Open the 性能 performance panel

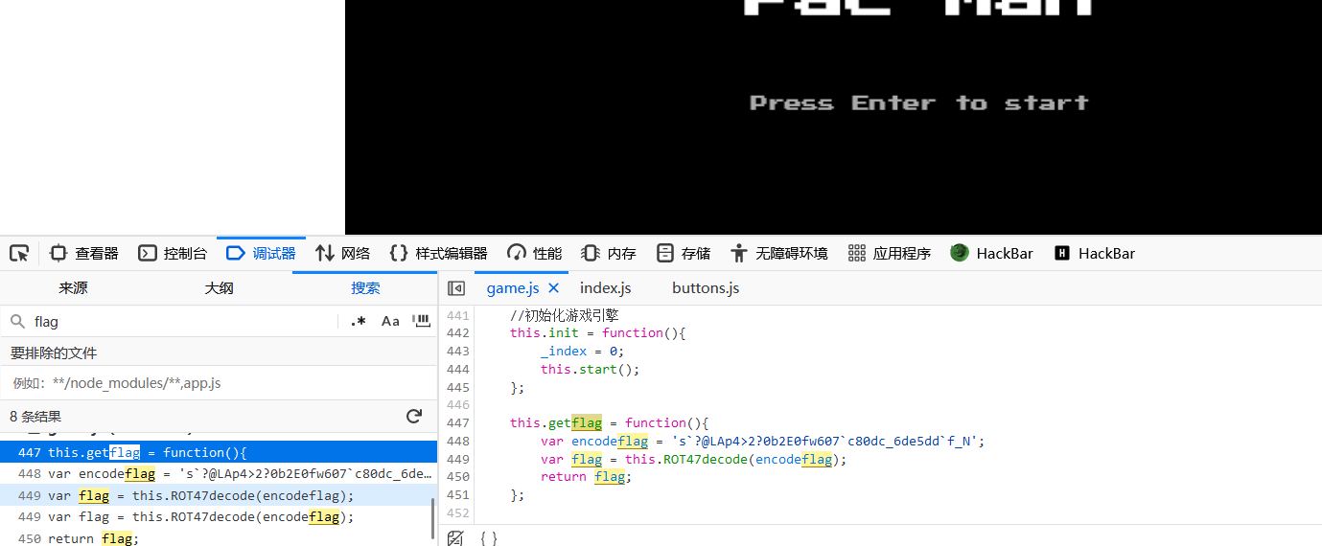[535, 254]
